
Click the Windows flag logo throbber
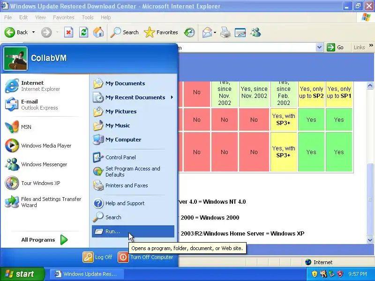(366, 17)
